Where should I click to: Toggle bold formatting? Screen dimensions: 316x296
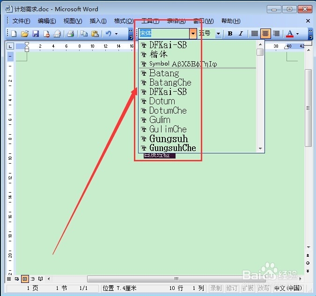pyautogui.click(x=230, y=33)
